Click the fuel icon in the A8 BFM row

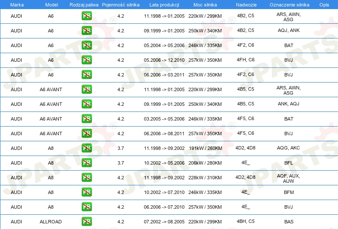(x=86, y=192)
